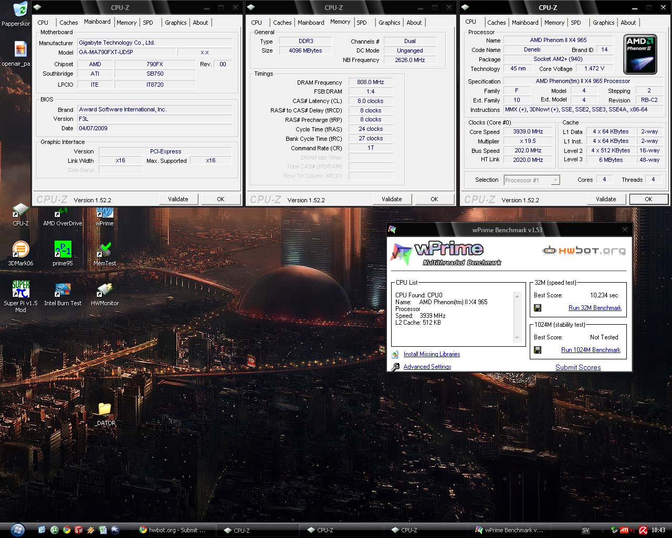The image size is (672, 538).
Task: Open the _DATOR folder on desktop
Action: click(104, 409)
